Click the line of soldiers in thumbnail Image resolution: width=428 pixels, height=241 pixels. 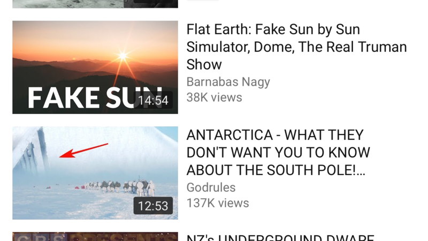[x=120, y=187]
